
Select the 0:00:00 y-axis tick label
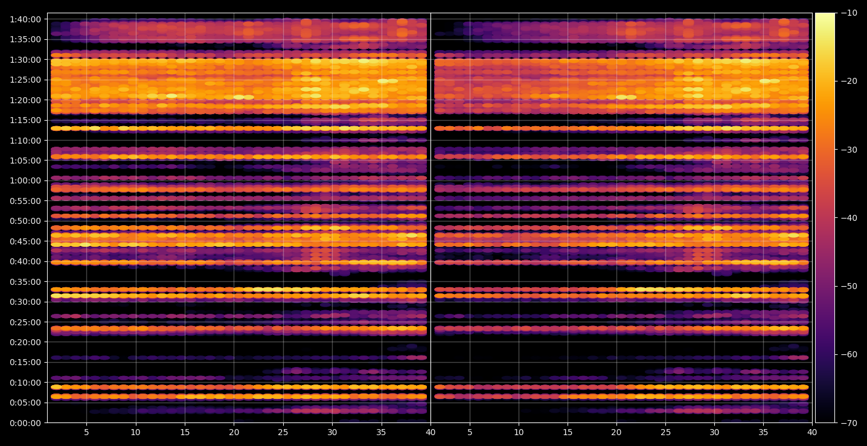pyautogui.click(x=25, y=423)
